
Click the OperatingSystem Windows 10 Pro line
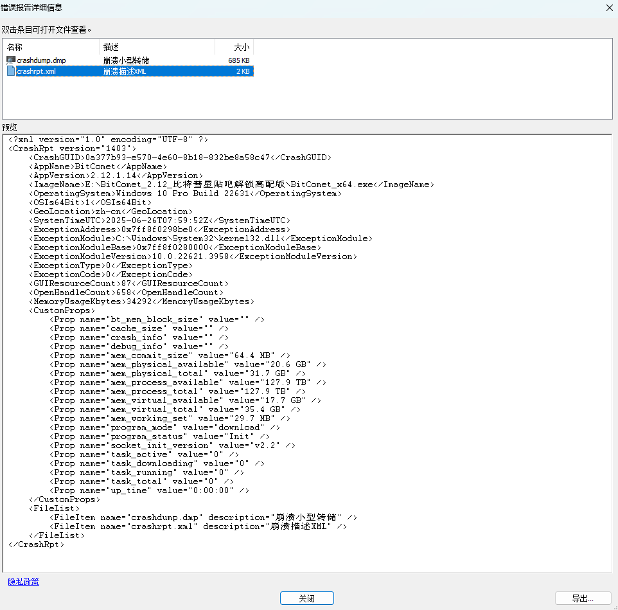click(185, 193)
